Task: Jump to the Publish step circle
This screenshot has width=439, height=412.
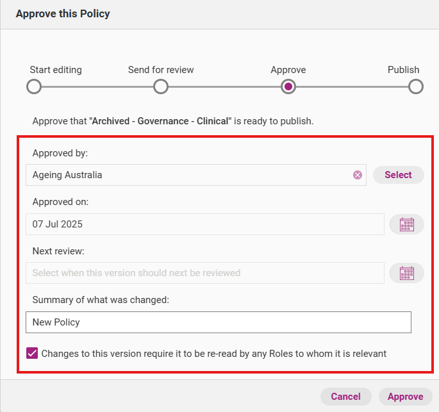Action: [x=416, y=87]
